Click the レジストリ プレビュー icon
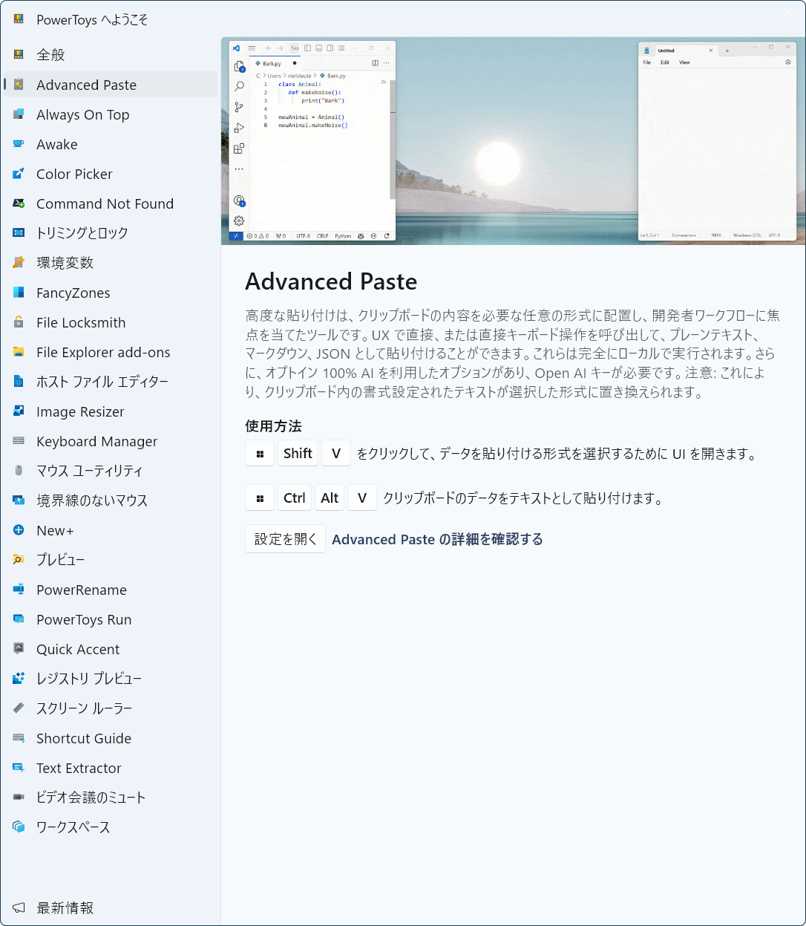The width and height of the screenshot is (806, 926). [19, 678]
